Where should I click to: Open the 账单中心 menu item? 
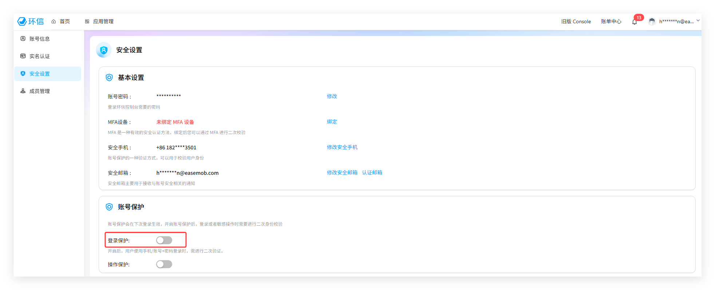(x=611, y=21)
